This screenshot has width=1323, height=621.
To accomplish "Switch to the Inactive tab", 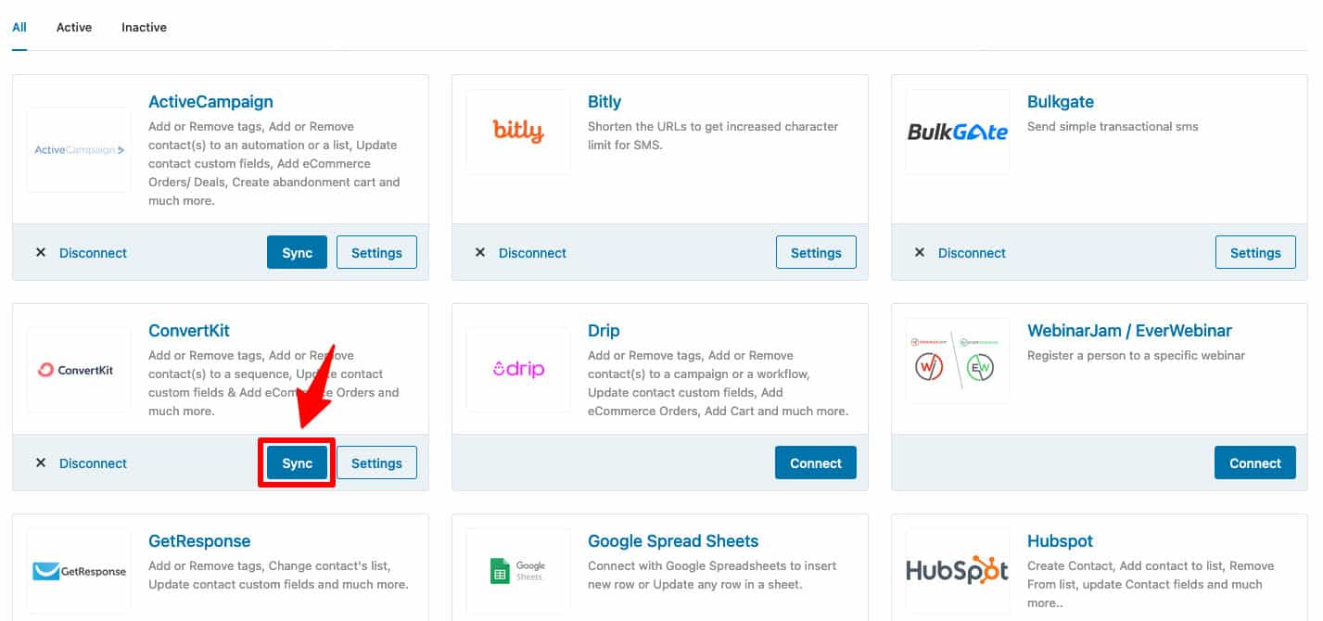I will (143, 27).
